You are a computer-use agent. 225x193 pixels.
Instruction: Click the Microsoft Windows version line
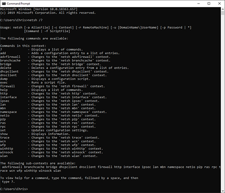39,9
